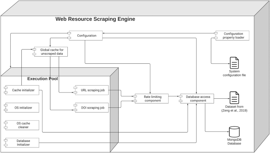This screenshot has width=270, height=153.
Task: Click the Execution Pool title label
Action: pos(43,79)
